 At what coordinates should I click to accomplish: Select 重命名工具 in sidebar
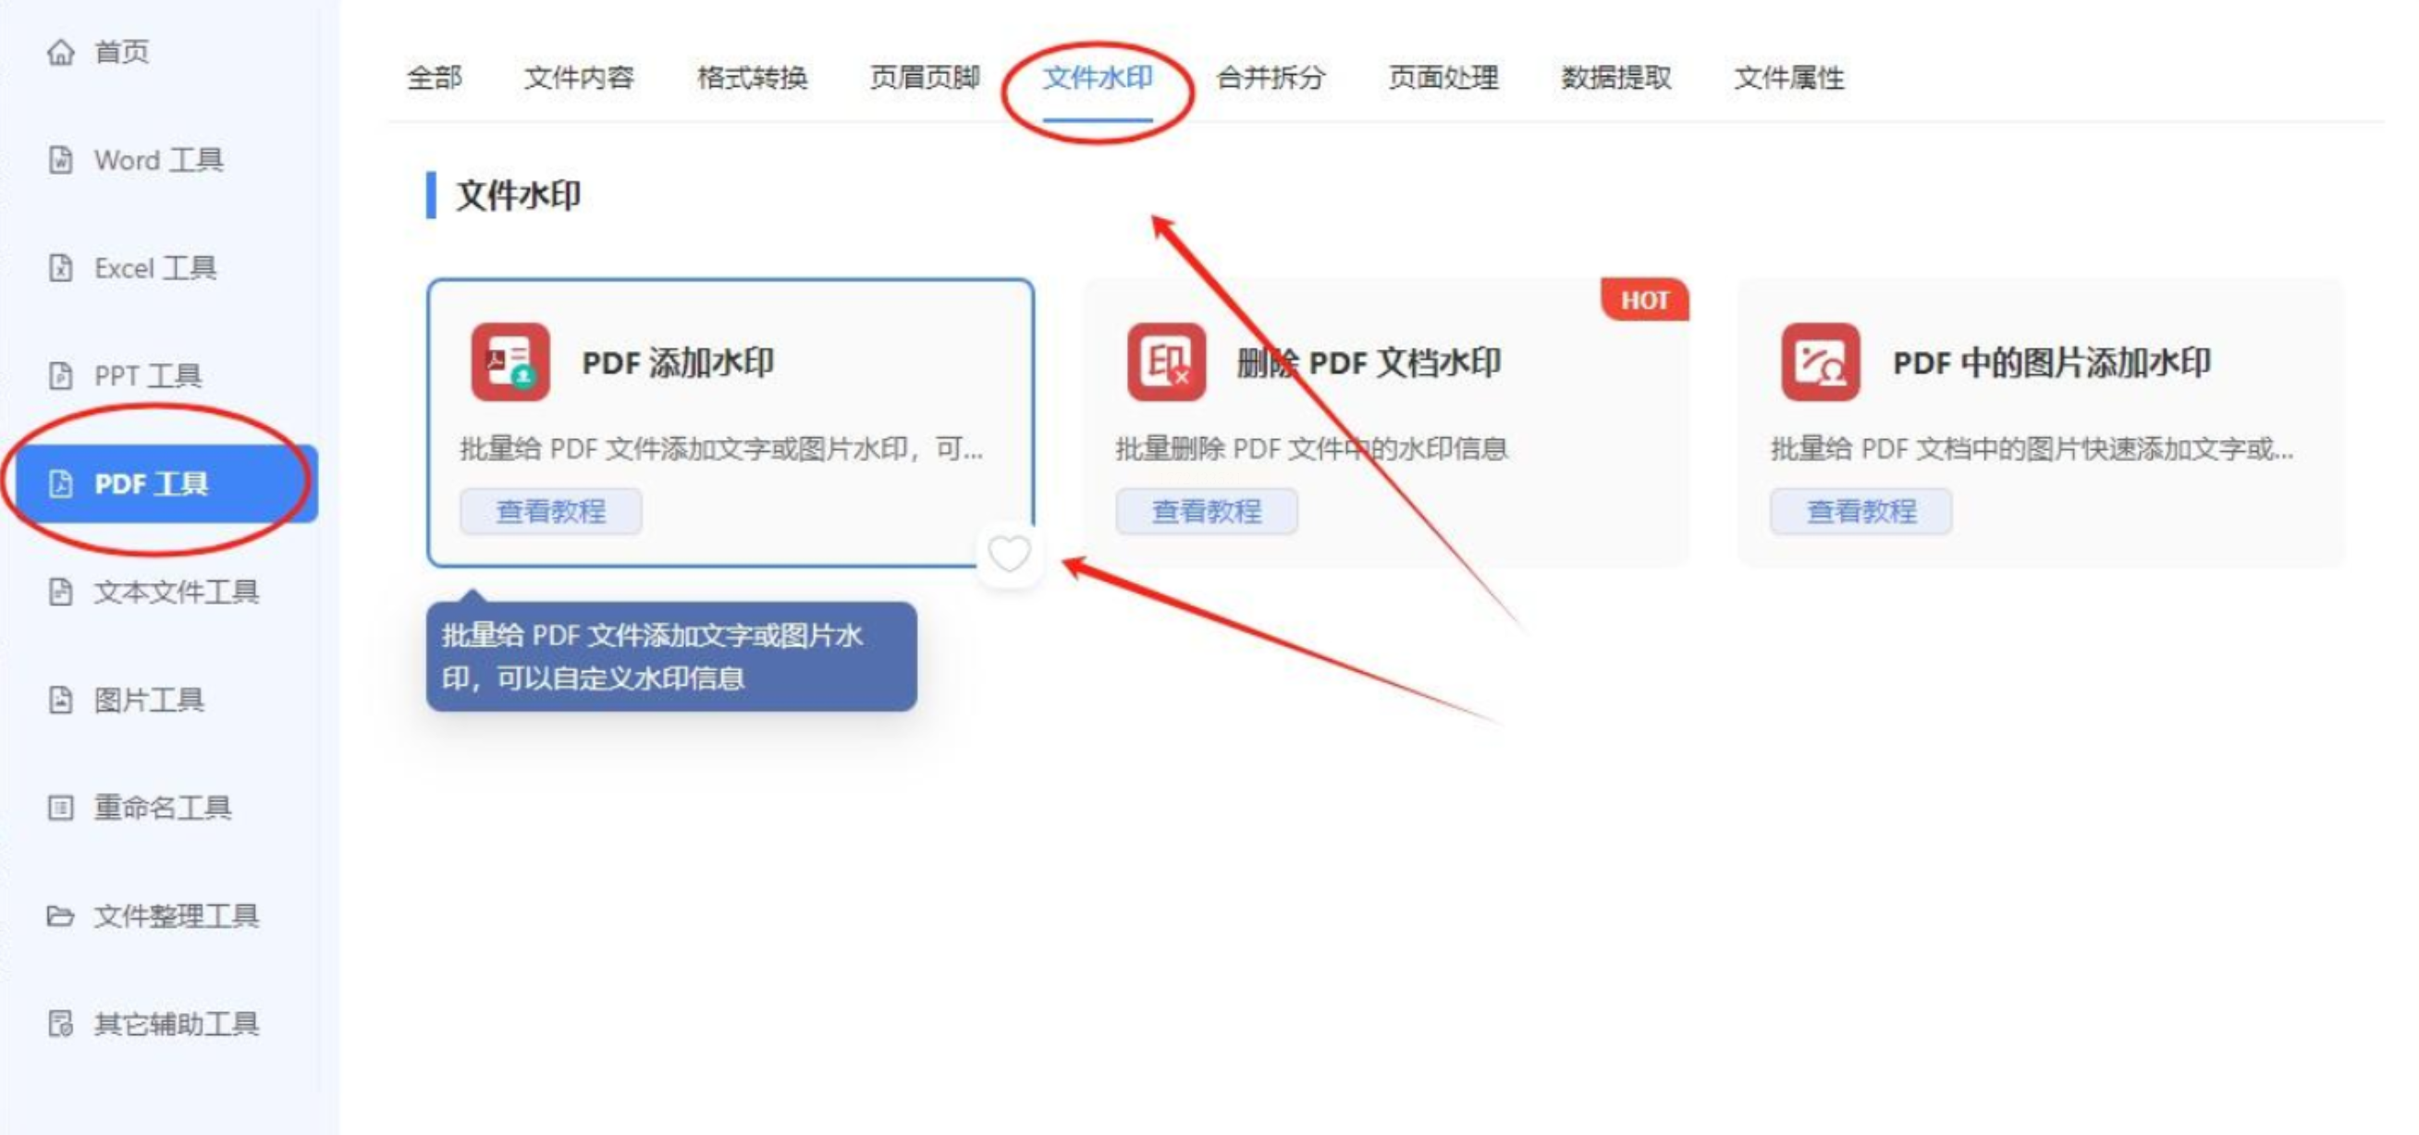162,809
